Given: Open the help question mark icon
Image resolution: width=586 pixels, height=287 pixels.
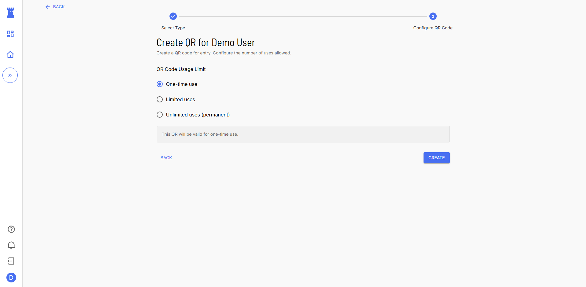Looking at the screenshot, I should pos(11,229).
